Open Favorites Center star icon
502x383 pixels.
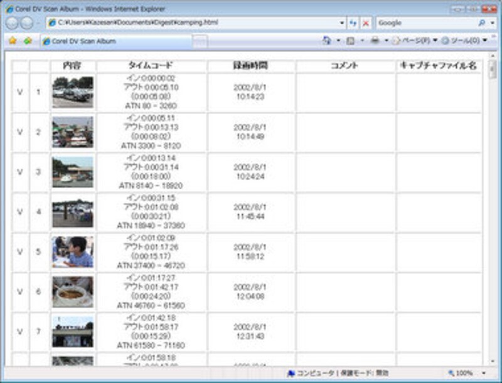click(12, 41)
